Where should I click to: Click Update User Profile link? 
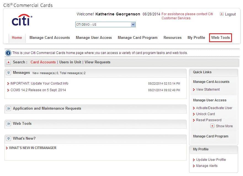coord(211,159)
